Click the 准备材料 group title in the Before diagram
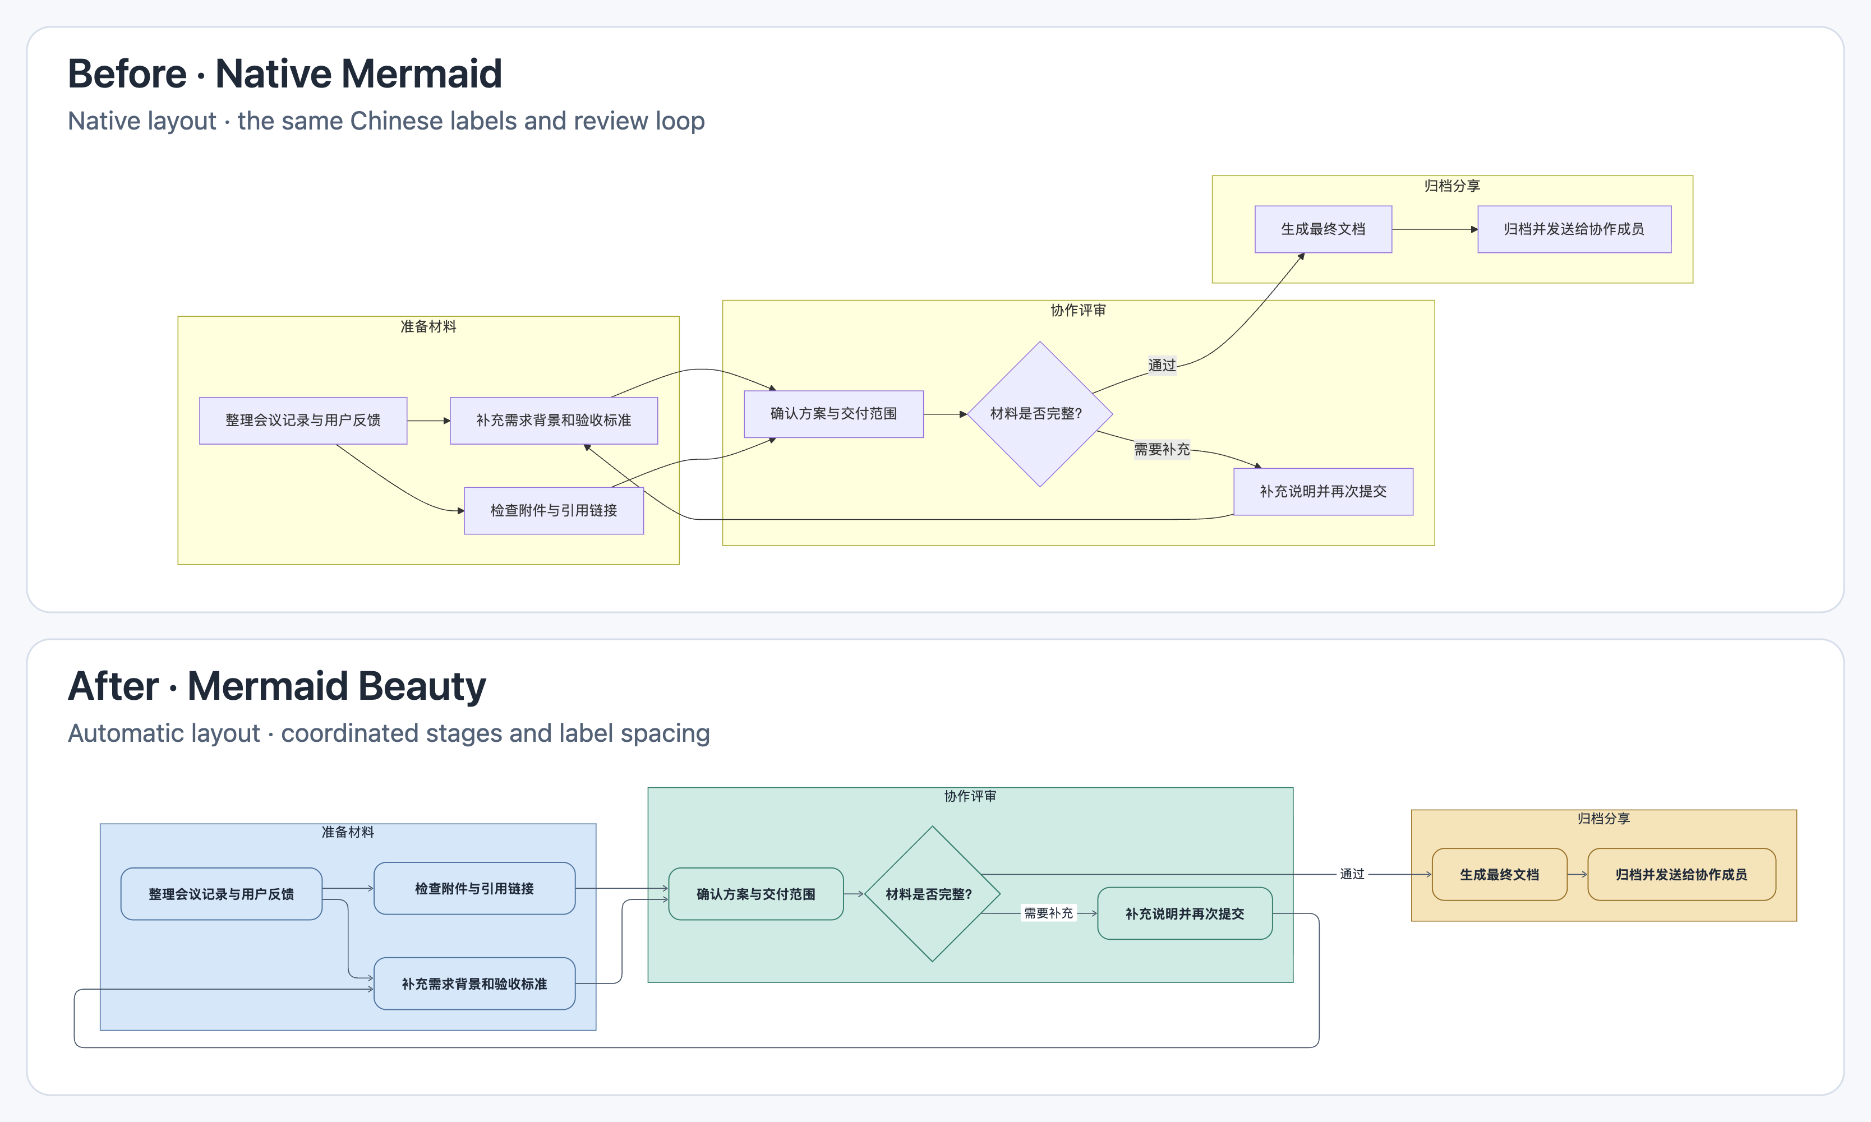 click(429, 327)
